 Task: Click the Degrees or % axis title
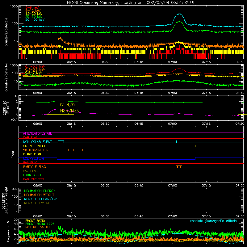[x=8, y=231]
